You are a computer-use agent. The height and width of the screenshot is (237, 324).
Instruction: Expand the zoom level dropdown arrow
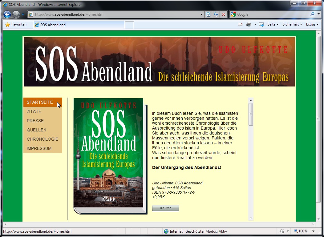313,231
